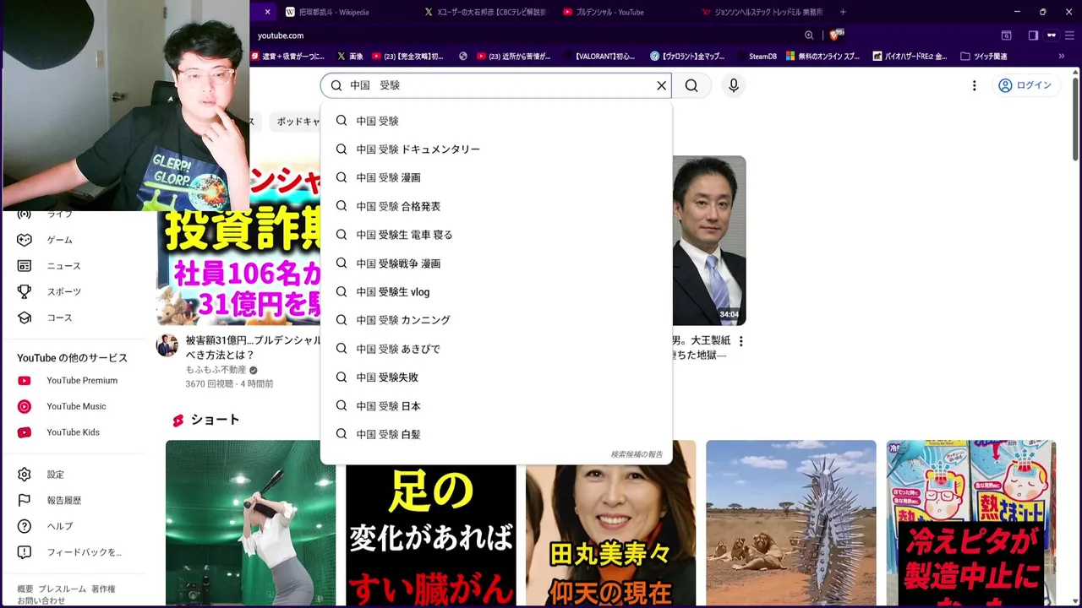Choose suggestion 中国 受験生 vlog

(496, 292)
